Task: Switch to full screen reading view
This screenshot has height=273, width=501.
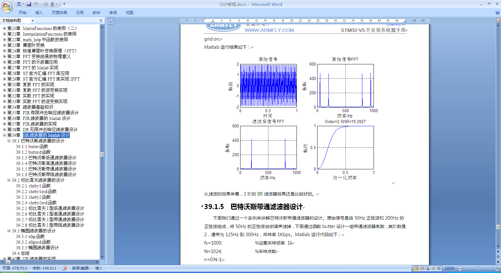Action: 422,268
